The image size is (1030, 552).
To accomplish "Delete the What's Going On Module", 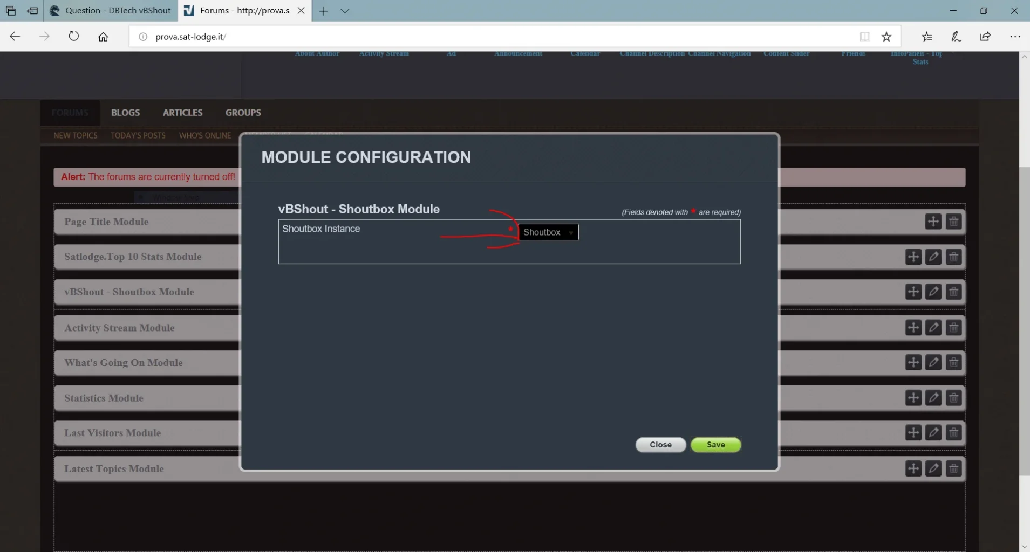I will 953,362.
